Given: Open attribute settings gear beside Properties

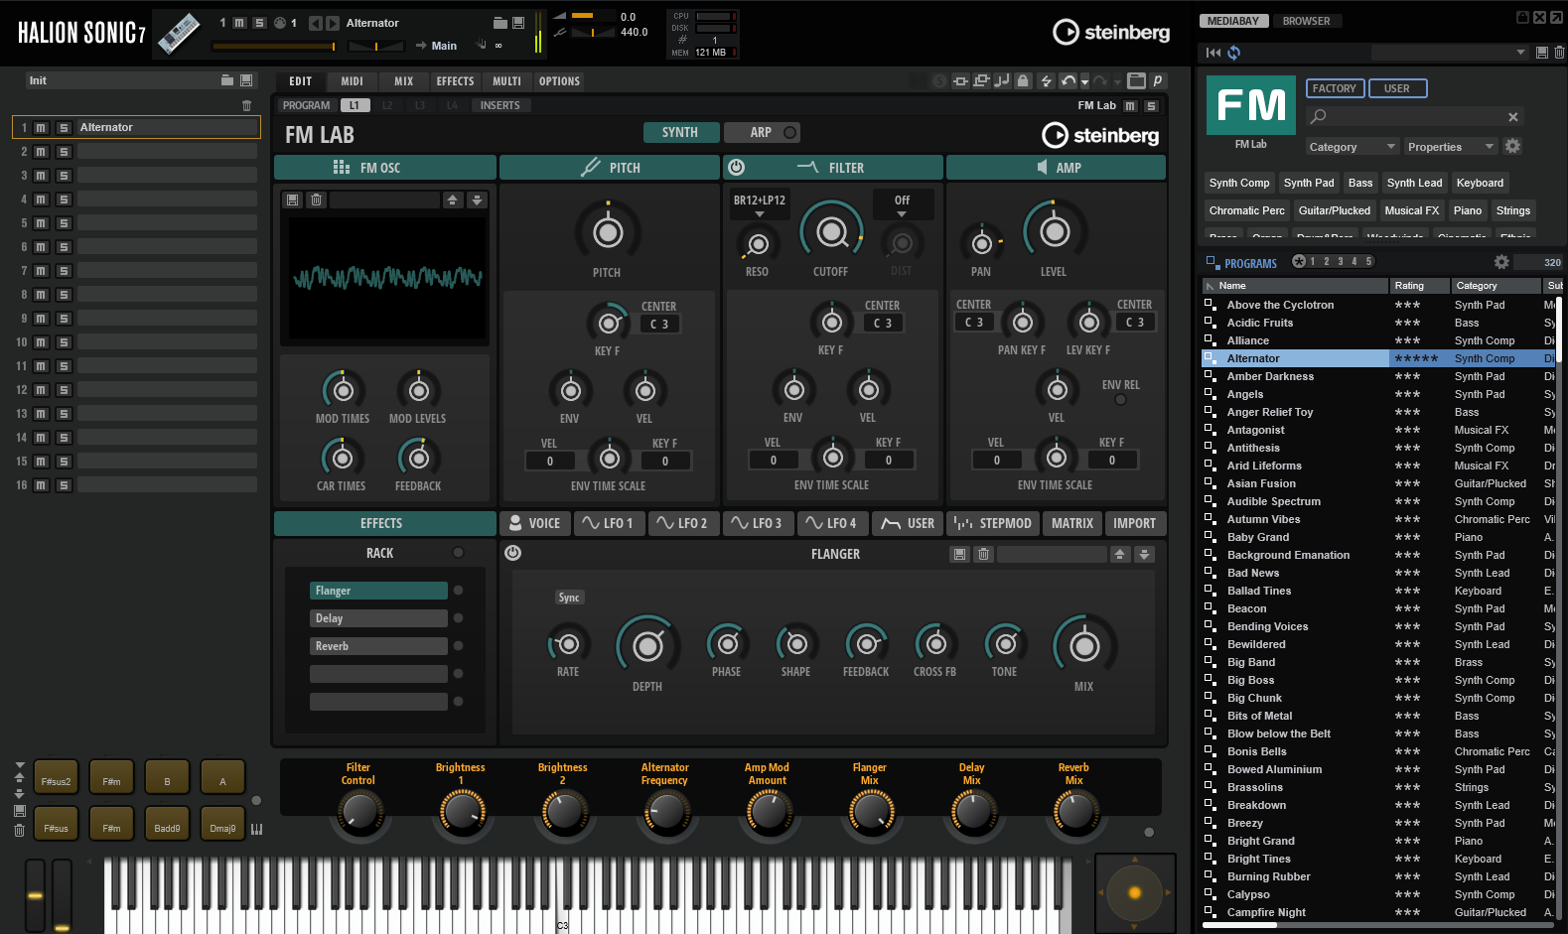Looking at the screenshot, I should point(1512,146).
